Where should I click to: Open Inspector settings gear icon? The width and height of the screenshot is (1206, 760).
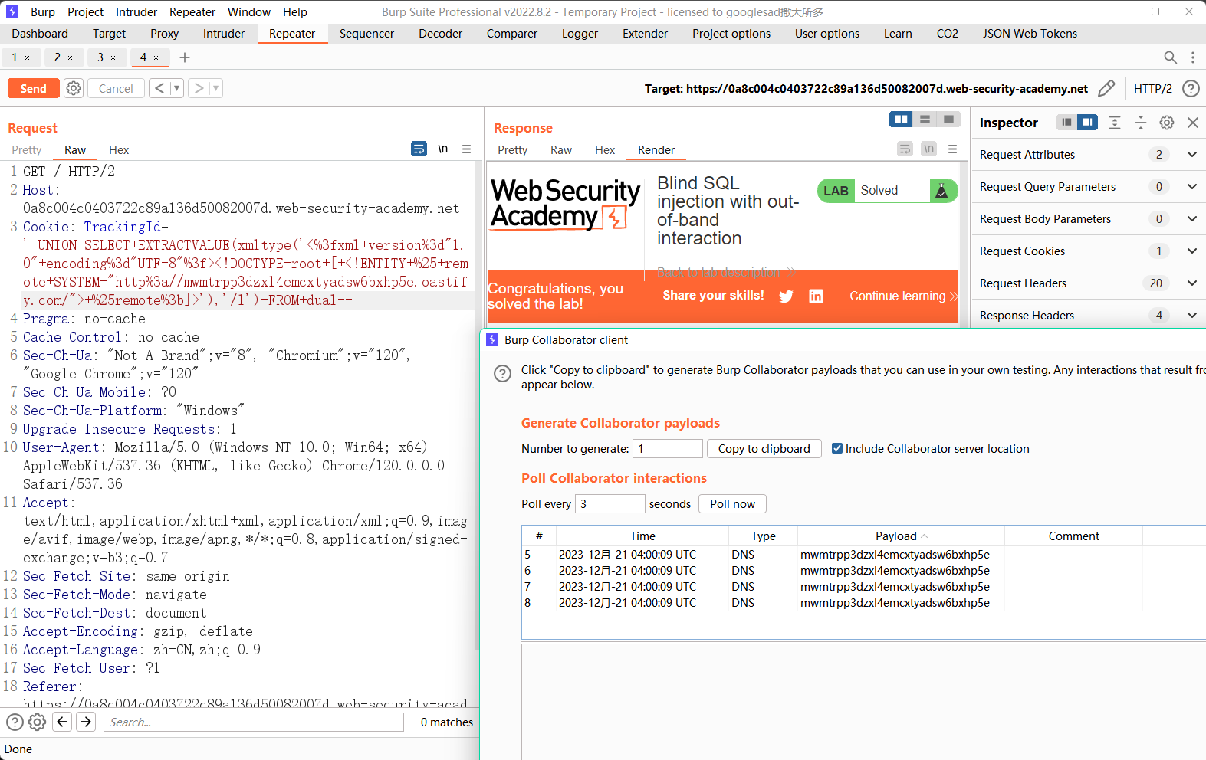point(1167,123)
